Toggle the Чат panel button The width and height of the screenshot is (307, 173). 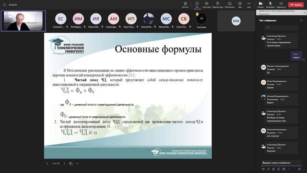click(197, 5)
